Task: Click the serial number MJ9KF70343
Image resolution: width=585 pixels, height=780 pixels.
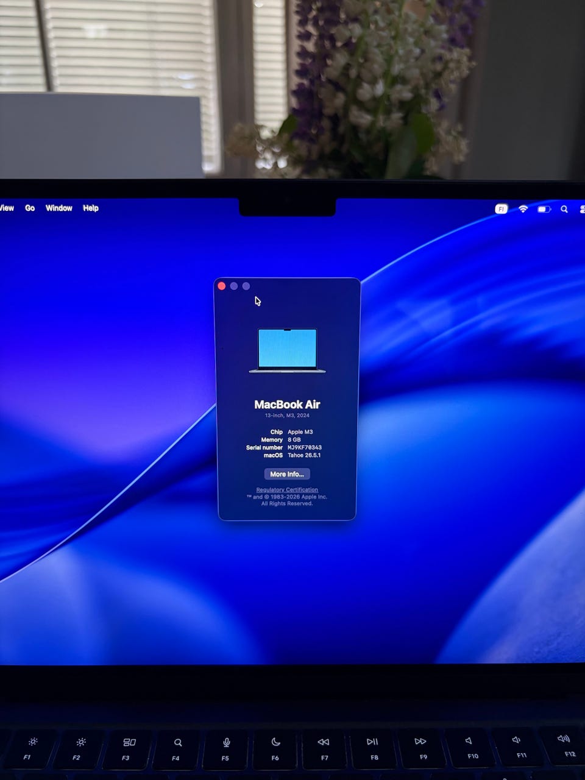Action: pos(305,447)
